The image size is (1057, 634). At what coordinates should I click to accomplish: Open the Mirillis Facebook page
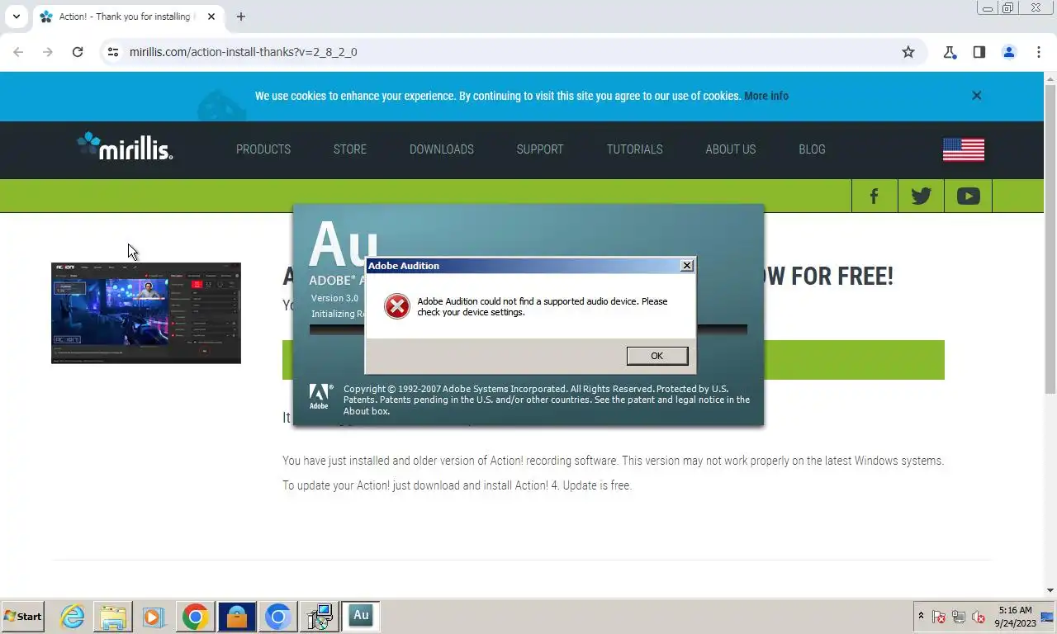tap(874, 196)
